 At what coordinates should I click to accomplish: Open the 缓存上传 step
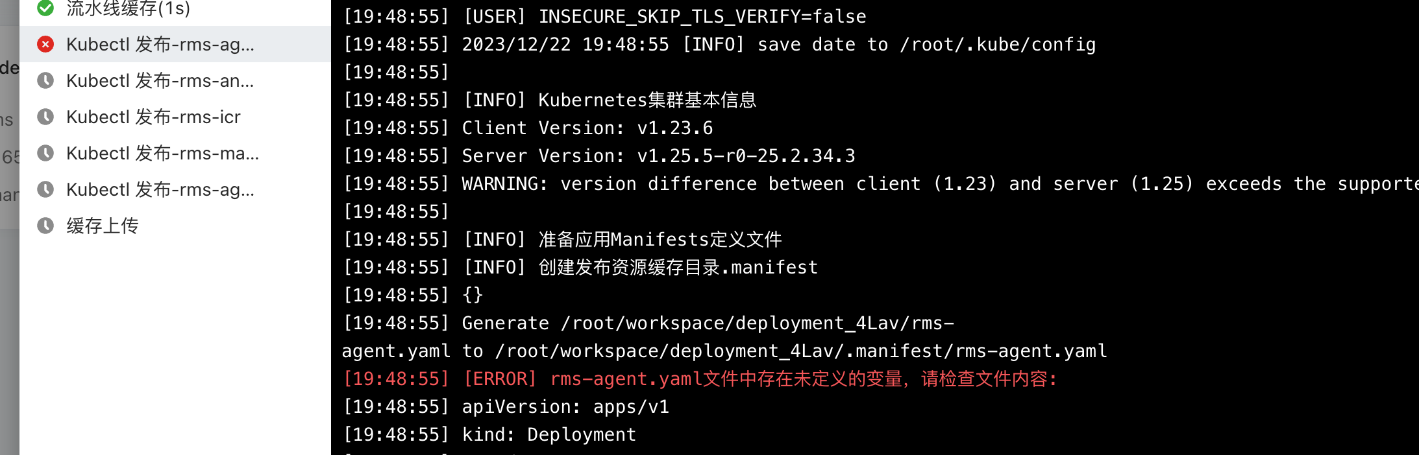pos(175,226)
